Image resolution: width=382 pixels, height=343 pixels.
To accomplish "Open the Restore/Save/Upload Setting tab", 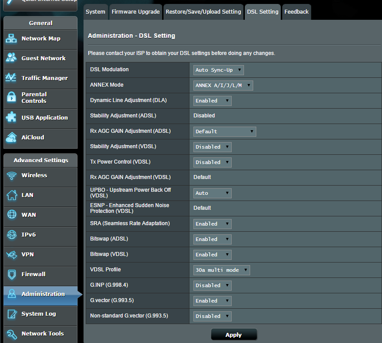I will pyautogui.click(x=203, y=12).
